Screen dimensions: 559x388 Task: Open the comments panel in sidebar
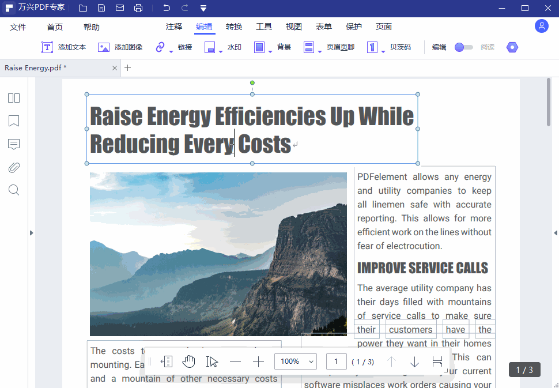pos(14,144)
